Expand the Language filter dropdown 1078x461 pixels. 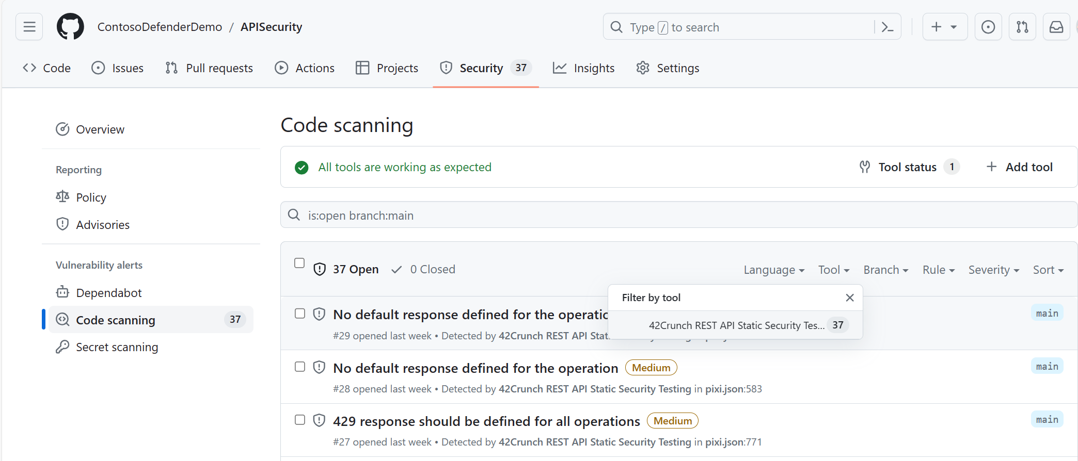click(x=774, y=270)
